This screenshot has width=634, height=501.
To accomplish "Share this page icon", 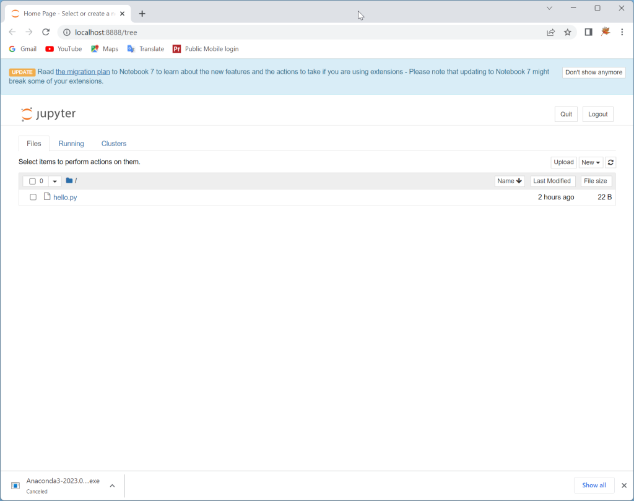I will [550, 32].
